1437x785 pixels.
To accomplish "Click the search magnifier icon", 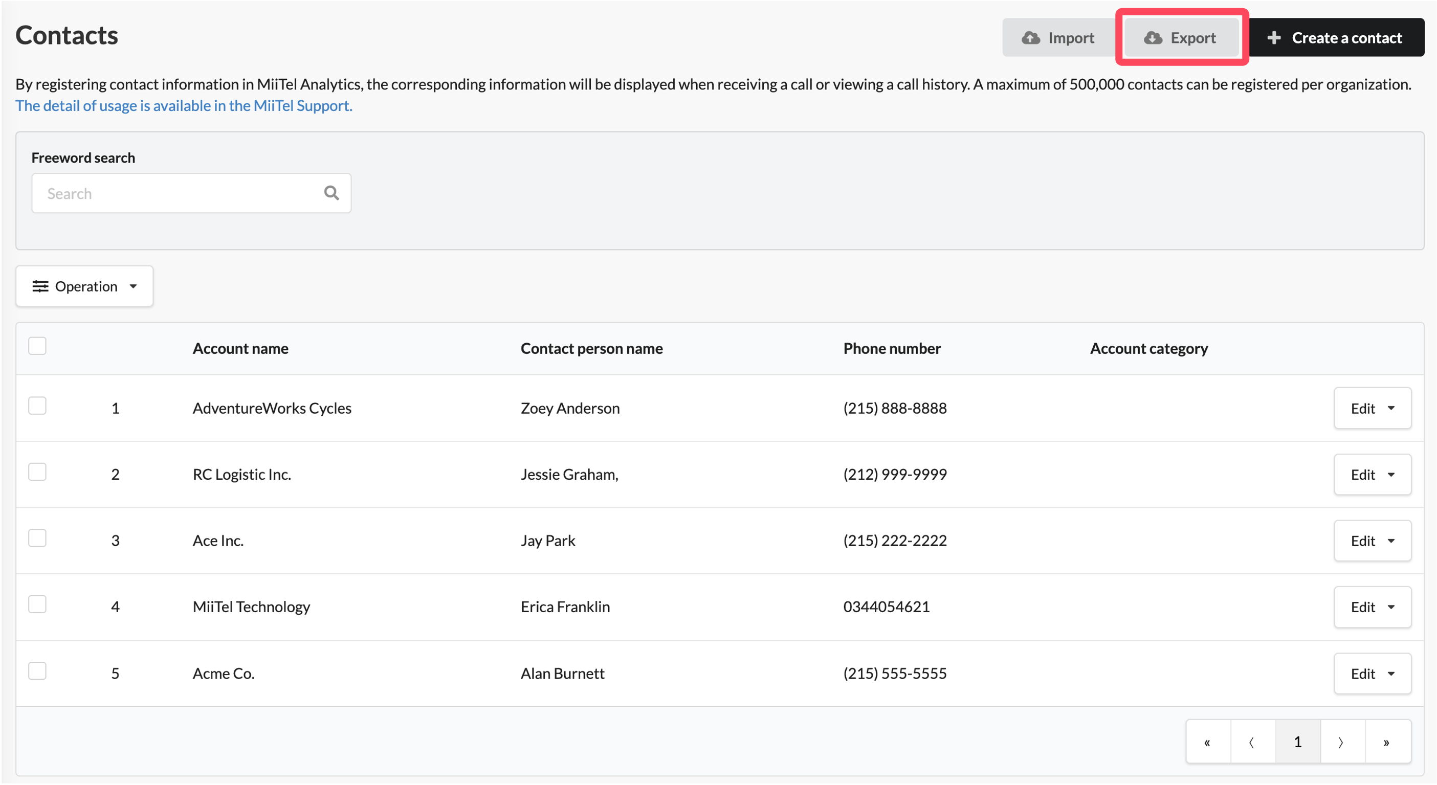I will (331, 193).
